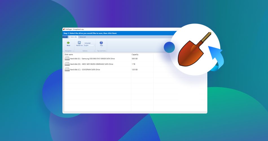The width and height of the screenshot is (268, 141).
Task: Open the blue Help question mark icon
Action: tap(101, 43)
